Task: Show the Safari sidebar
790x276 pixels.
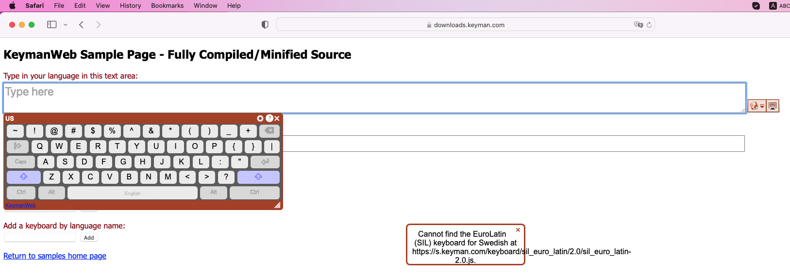Action: [51, 25]
